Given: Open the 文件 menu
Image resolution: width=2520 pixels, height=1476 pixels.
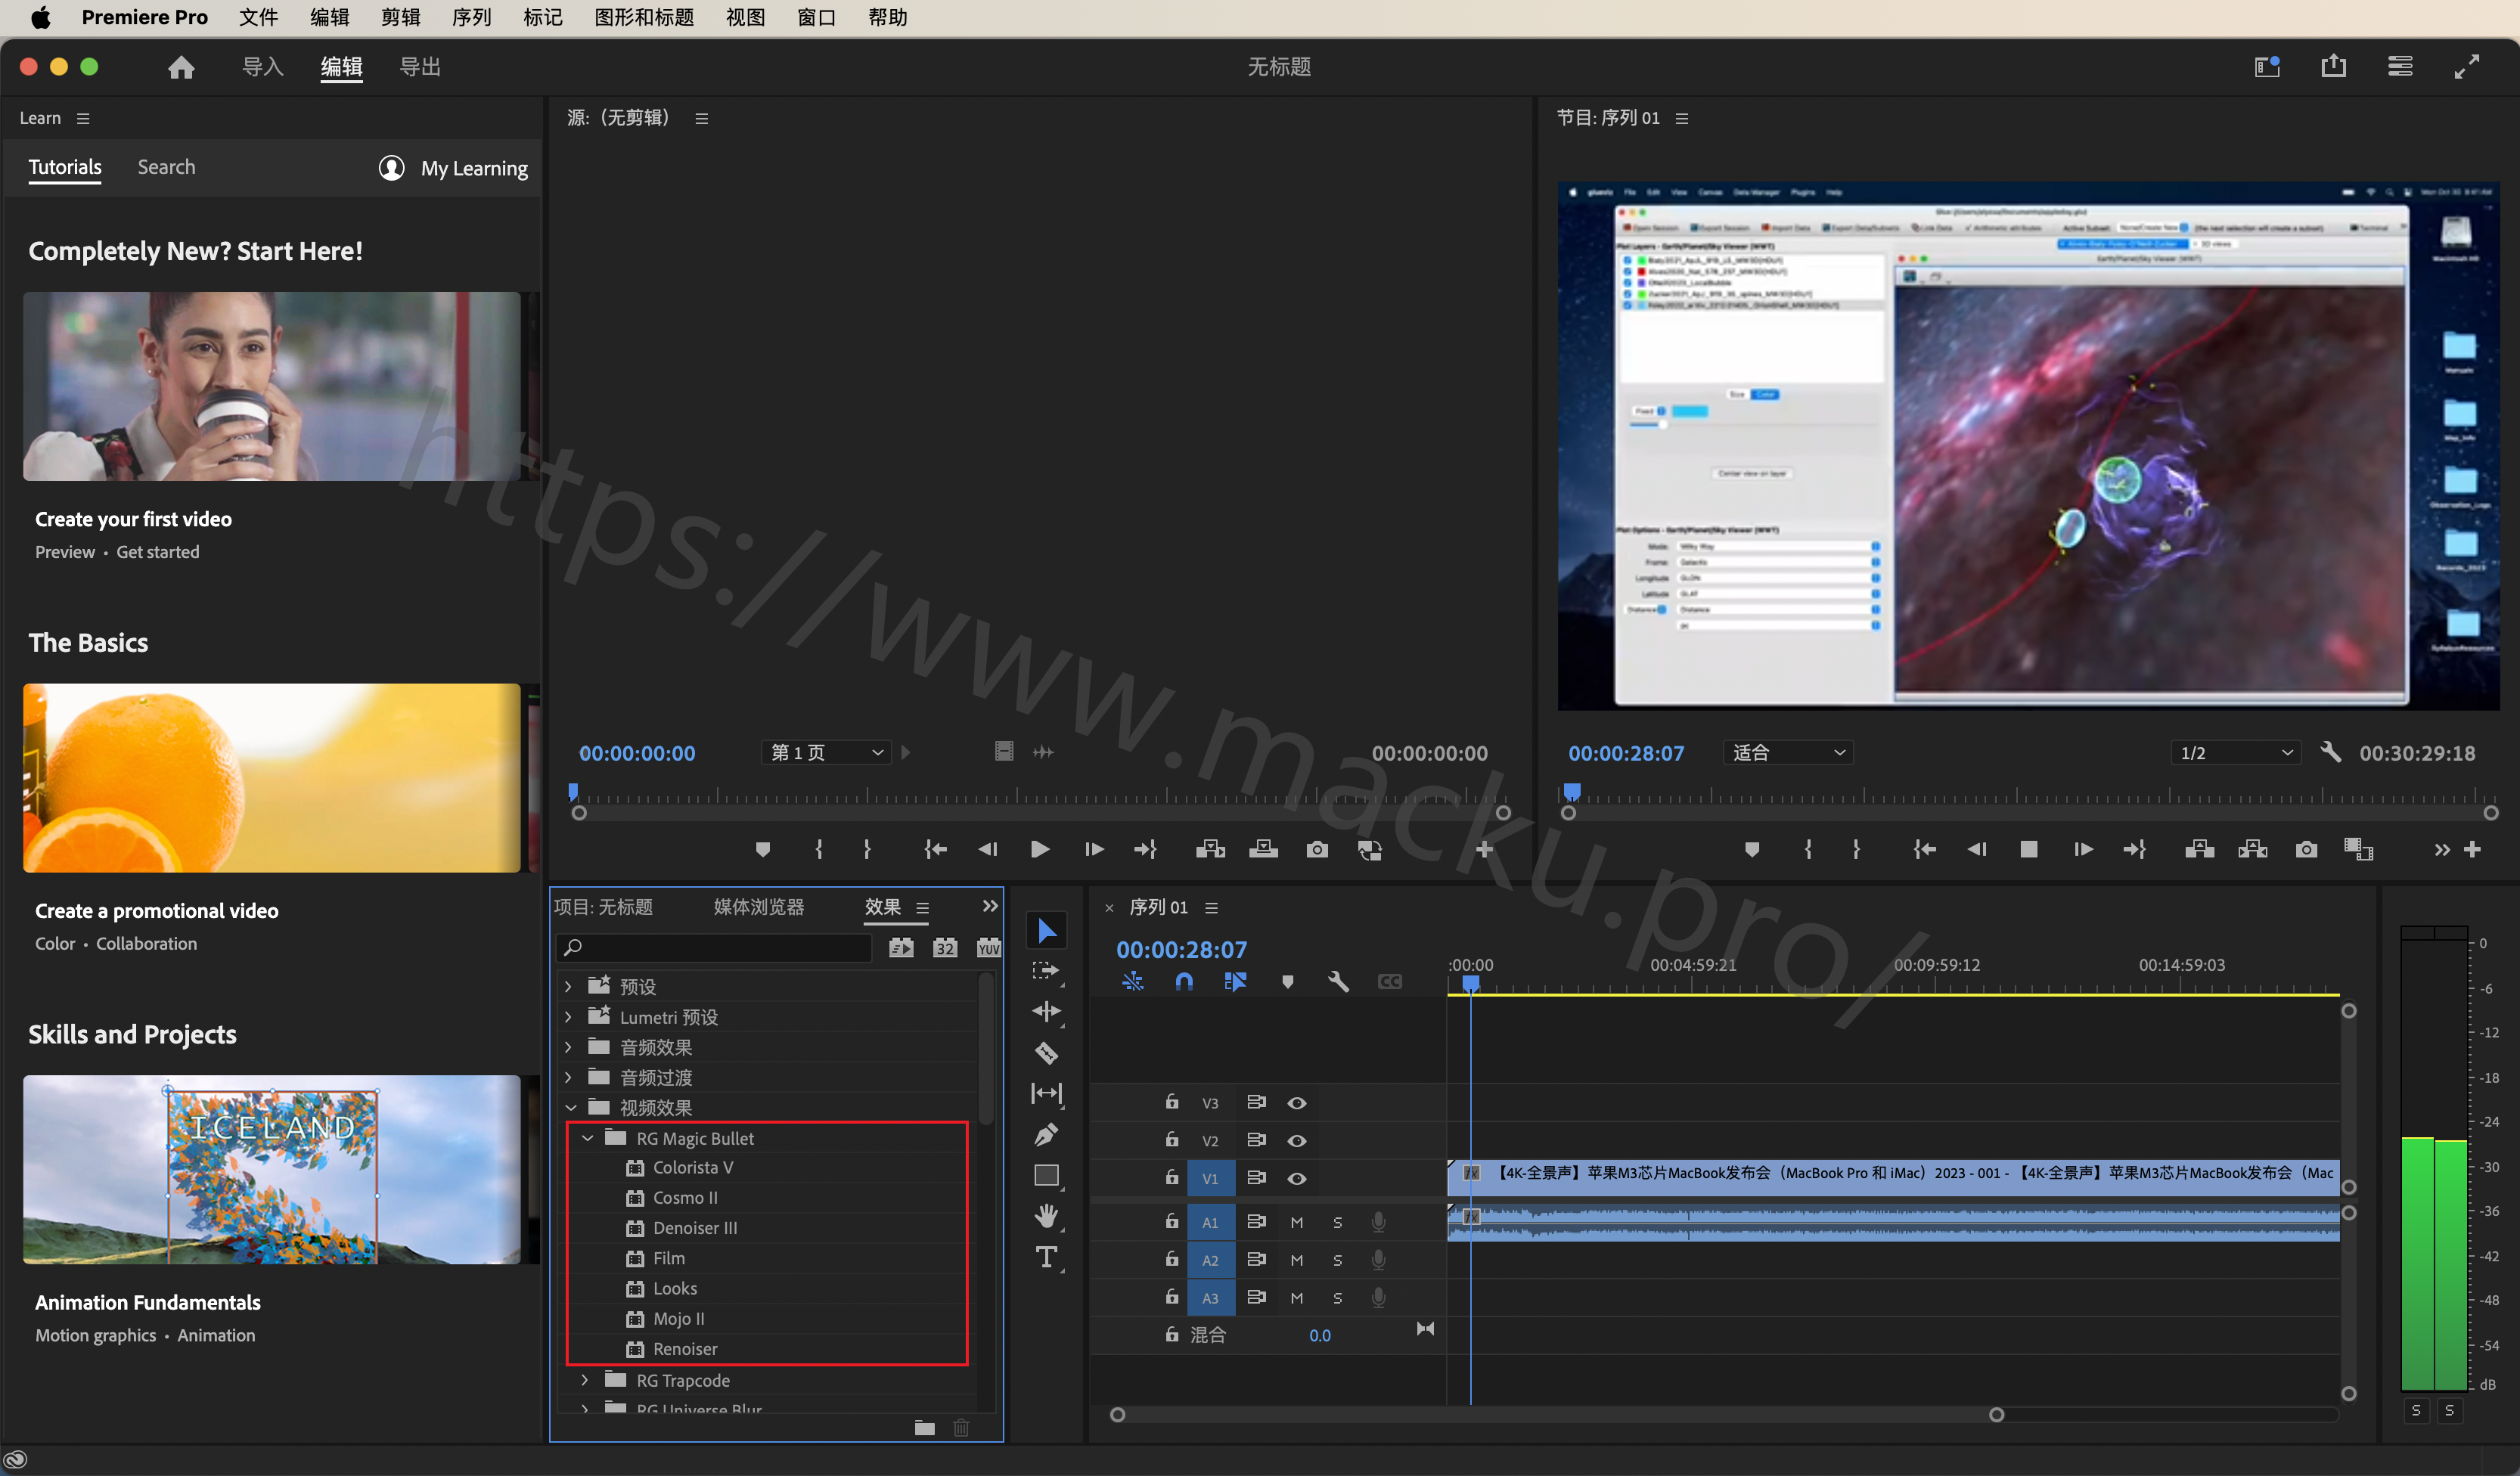Looking at the screenshot, I should pos(259,17).
